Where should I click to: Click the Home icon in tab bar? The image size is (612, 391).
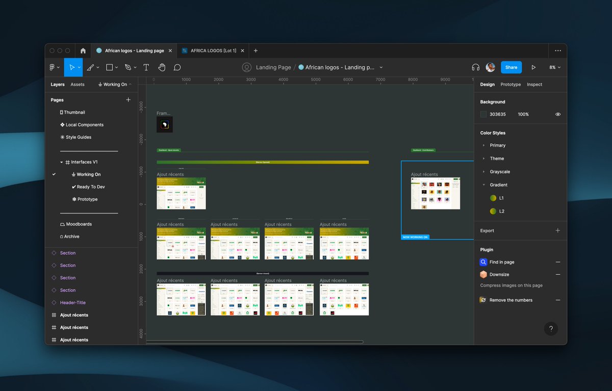(x=83, y=50)
